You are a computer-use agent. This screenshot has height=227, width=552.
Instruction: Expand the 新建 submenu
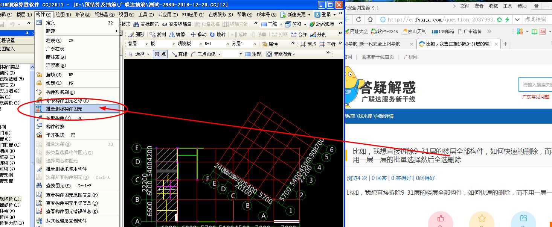point(77,31)
